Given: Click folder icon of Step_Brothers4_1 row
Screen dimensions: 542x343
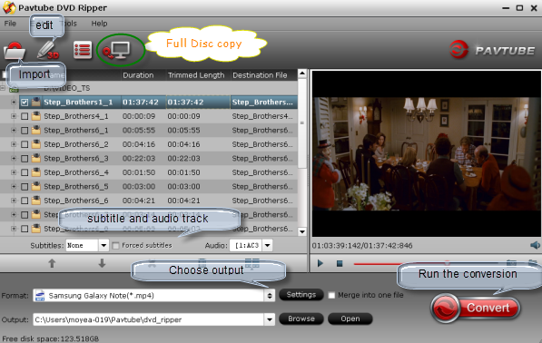Looking at the screenshot, I should point(36,116).
